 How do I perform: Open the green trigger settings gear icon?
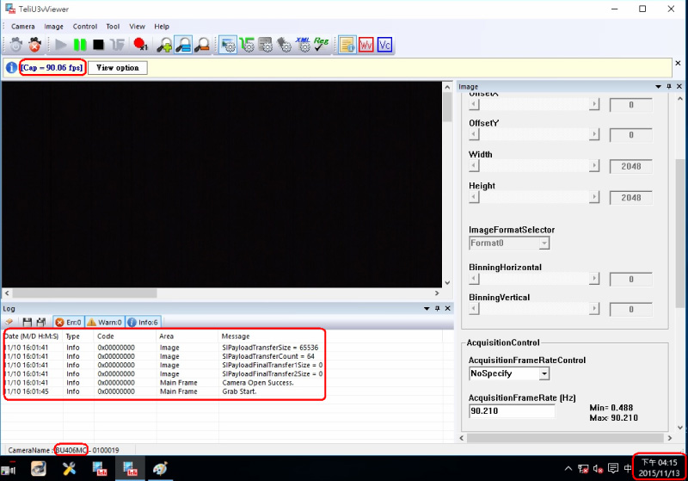pos(247,45)
